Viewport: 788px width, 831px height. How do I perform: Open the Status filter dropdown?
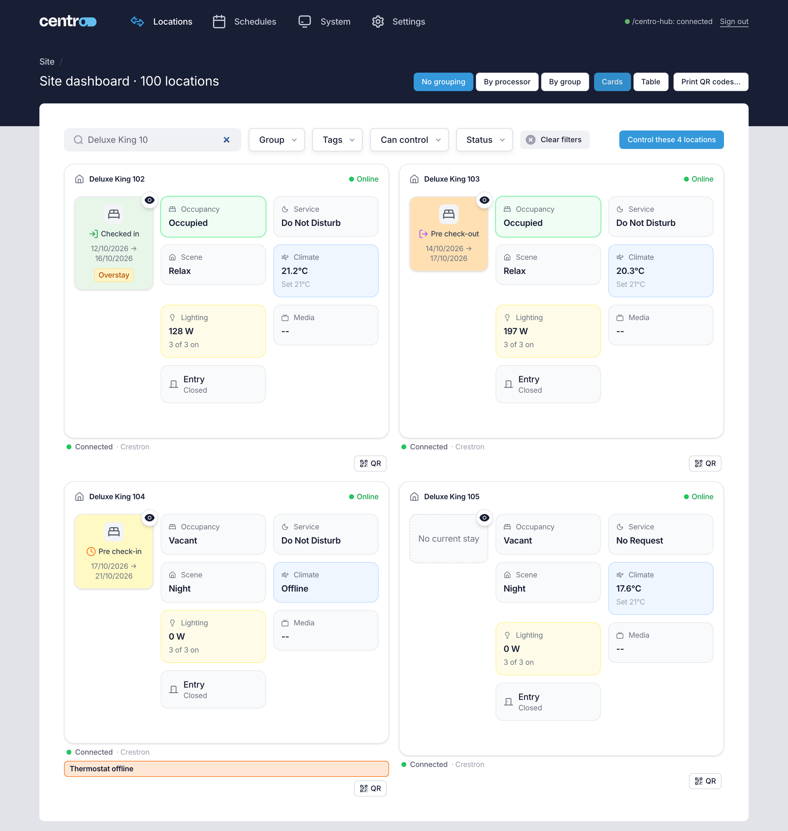484,140
